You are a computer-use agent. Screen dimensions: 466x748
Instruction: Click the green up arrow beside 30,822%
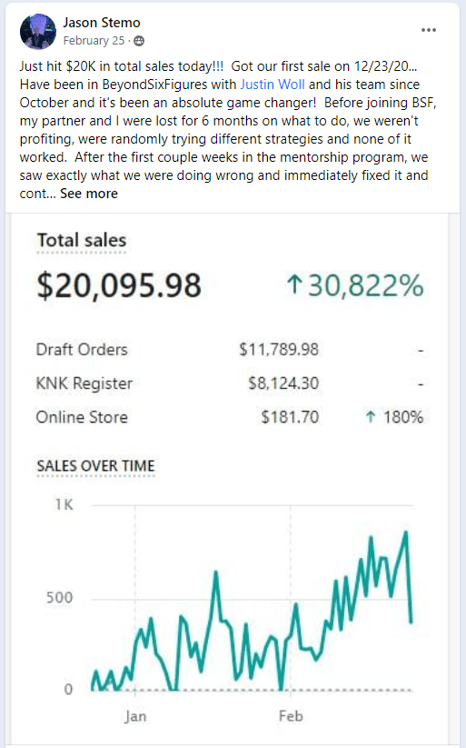294,284
